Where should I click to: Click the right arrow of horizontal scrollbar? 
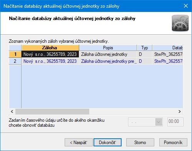click(x=180, y=111)
